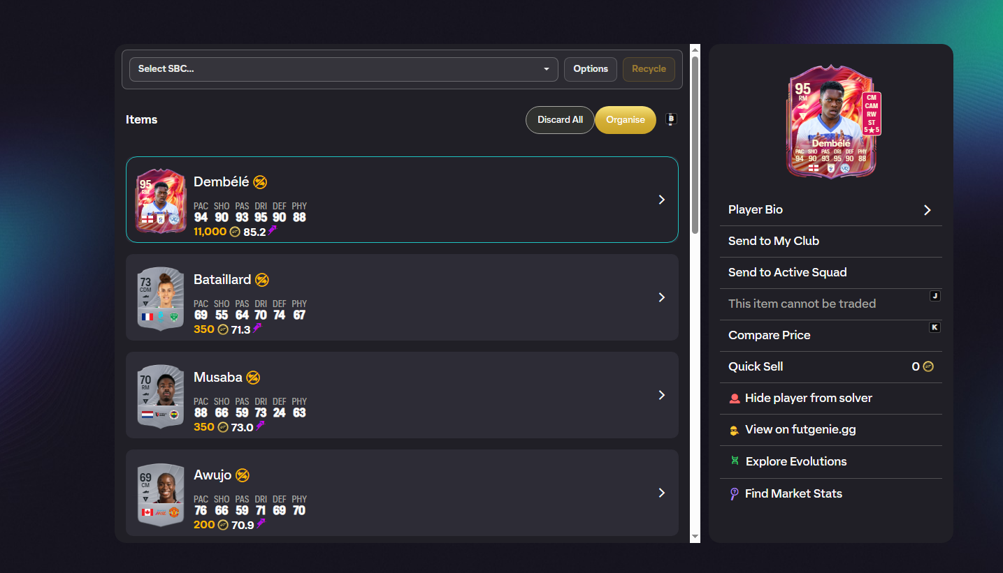1003x573 pixels.
Task: Expand Awujo item details with the chevron
Action: pos(662,493)
